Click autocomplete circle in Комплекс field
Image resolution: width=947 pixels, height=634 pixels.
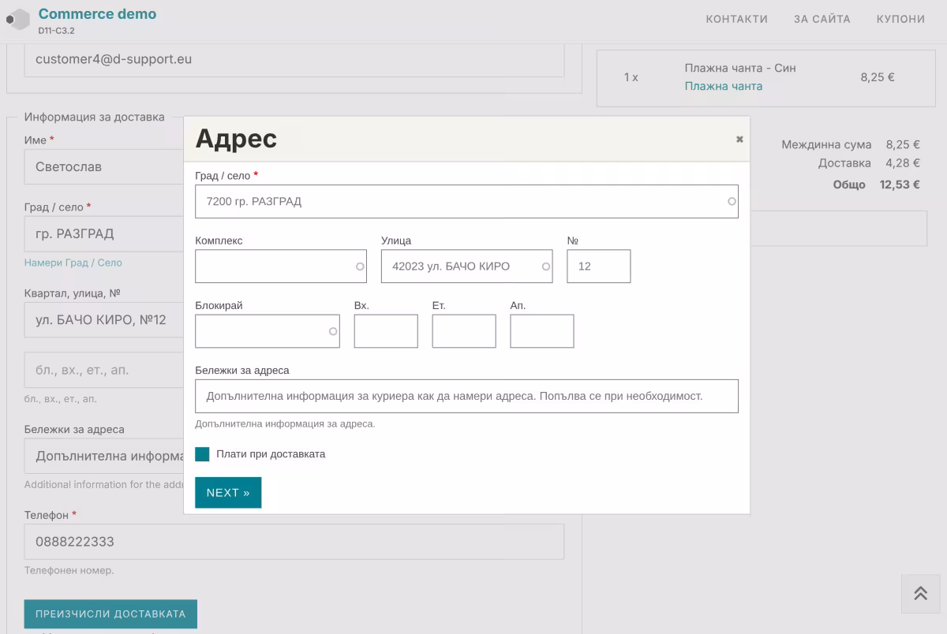[x=360, y=267]
